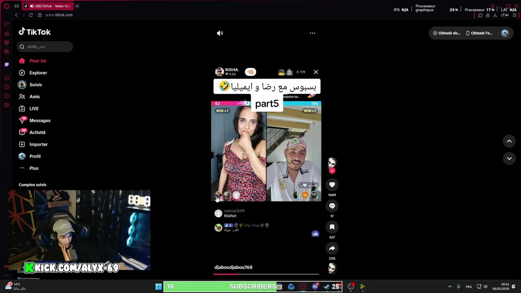Open the Joker creator avatar above the follow badge
This screenshot has width=521, height=293.
[x=332, y=163]
